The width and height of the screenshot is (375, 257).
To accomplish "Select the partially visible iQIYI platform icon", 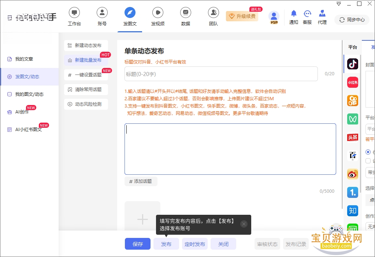I will point(353,227).
